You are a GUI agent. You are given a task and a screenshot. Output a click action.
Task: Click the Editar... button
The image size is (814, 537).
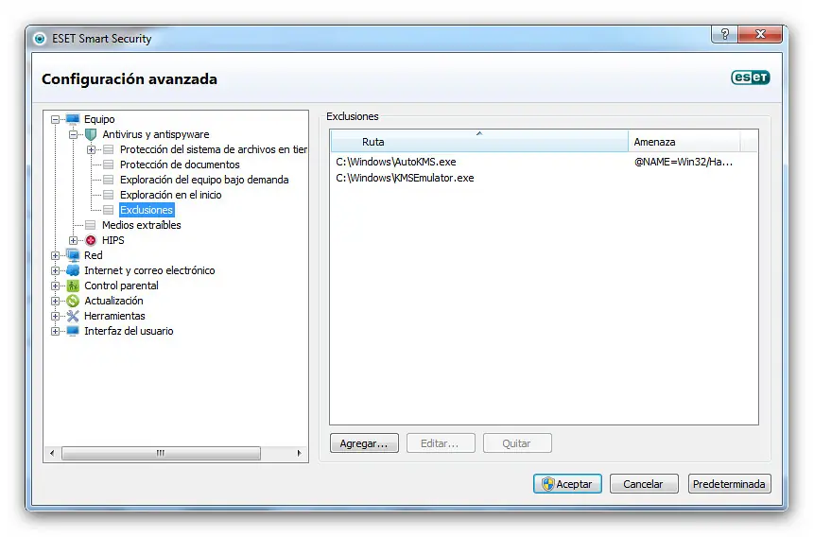[x=441, y=443]
